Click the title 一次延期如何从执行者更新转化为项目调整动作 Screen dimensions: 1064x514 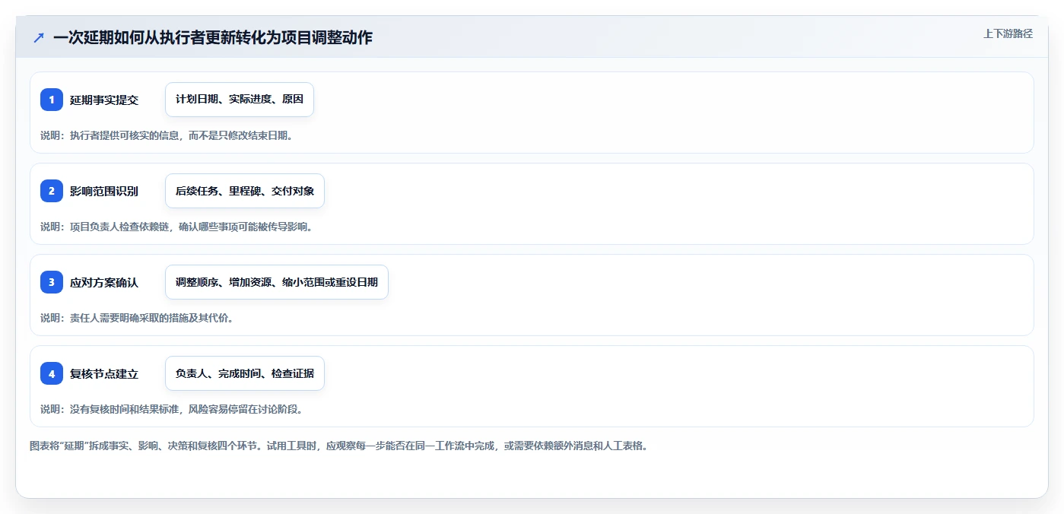213,37
